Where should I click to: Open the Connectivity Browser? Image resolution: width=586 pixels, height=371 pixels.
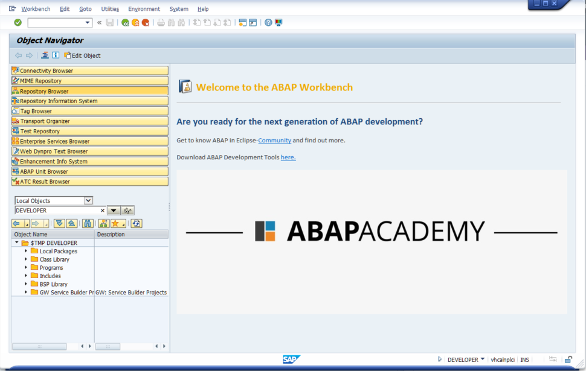click(89, 71)
